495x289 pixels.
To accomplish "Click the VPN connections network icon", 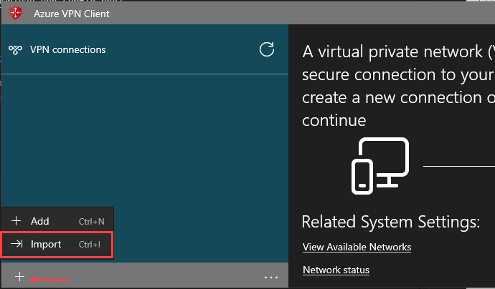I will [x=15, y=50].
